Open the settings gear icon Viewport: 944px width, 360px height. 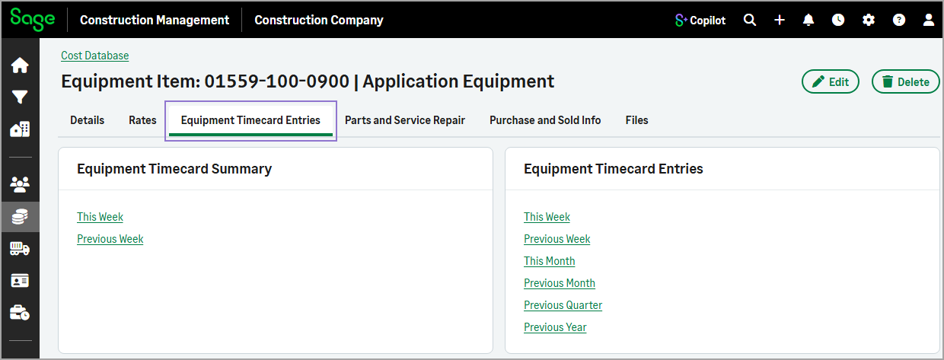869,21
